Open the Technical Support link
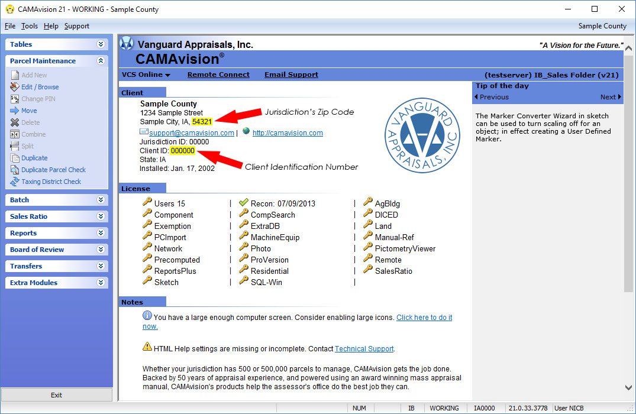This screenshot has width=636, height=414. click(x=364, y=349)
